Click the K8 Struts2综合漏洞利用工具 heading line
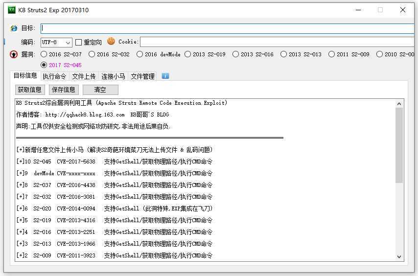 pyautogui.click(x=121, y=103)
